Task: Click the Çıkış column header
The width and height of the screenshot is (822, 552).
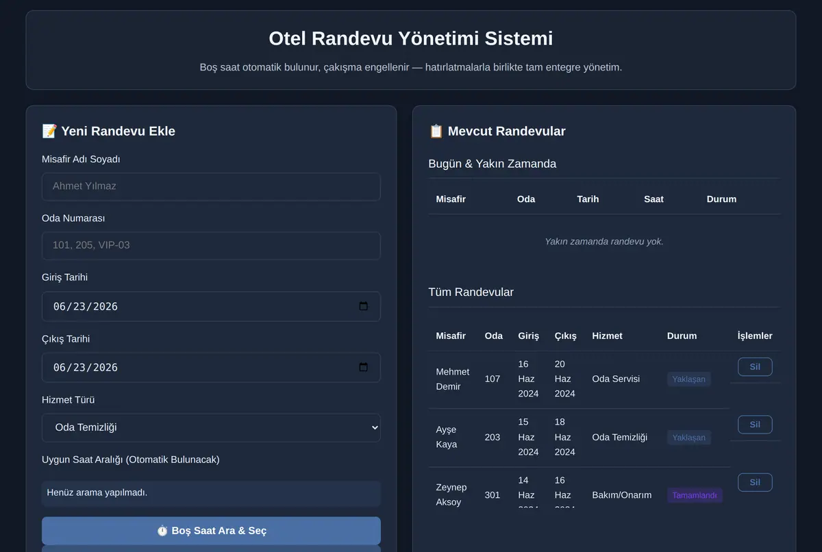Action: coord(566,336)
